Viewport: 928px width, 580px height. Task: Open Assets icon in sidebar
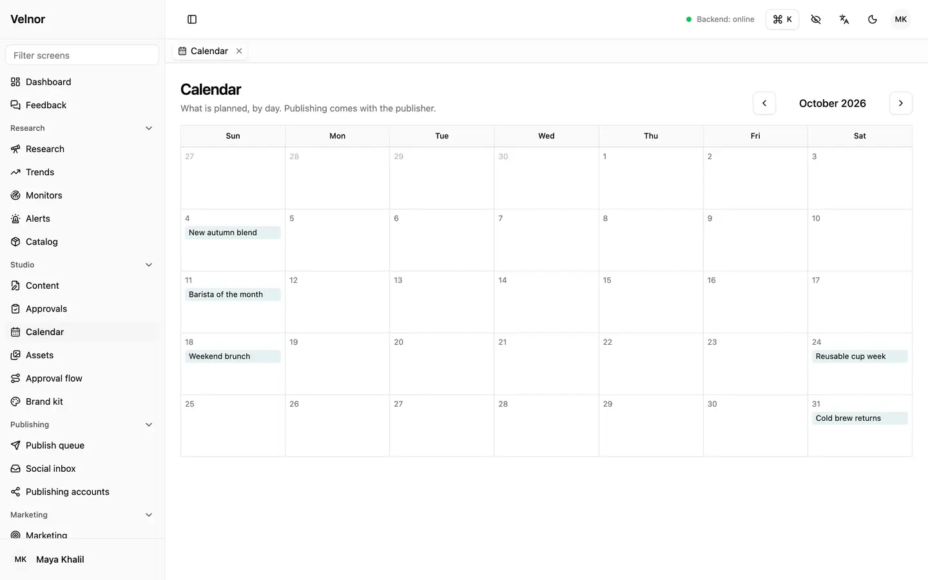click(x=15, y=355)
